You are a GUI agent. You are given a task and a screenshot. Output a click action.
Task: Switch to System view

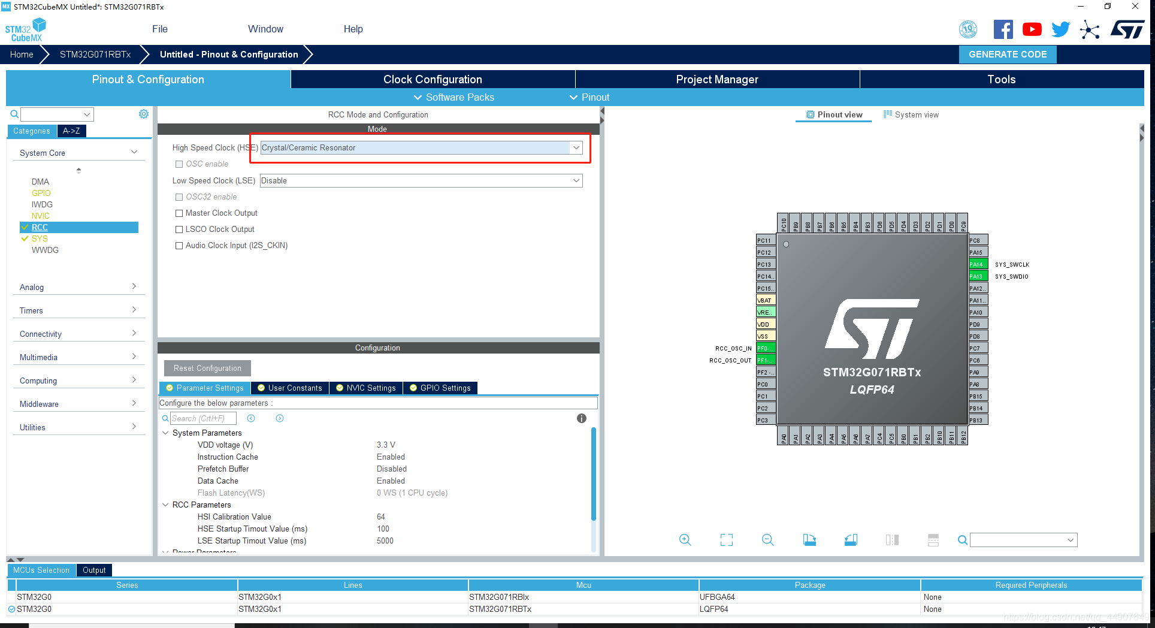click(911, 114)
